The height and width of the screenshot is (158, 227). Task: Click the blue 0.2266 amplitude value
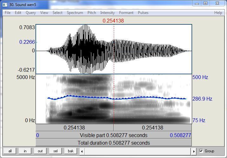[27, 42]
